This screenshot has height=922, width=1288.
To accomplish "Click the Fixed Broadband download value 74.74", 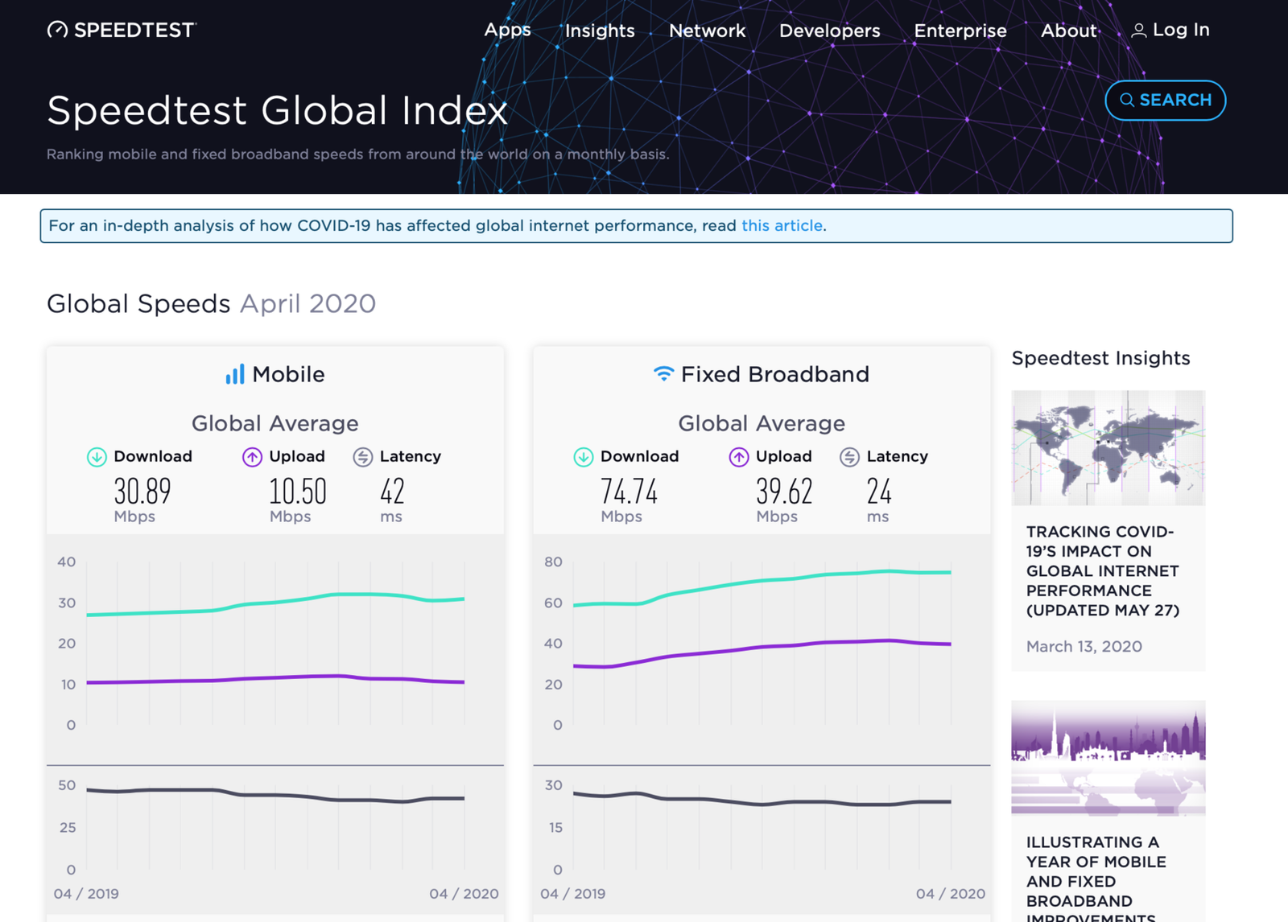I will [x=630, y=491].
